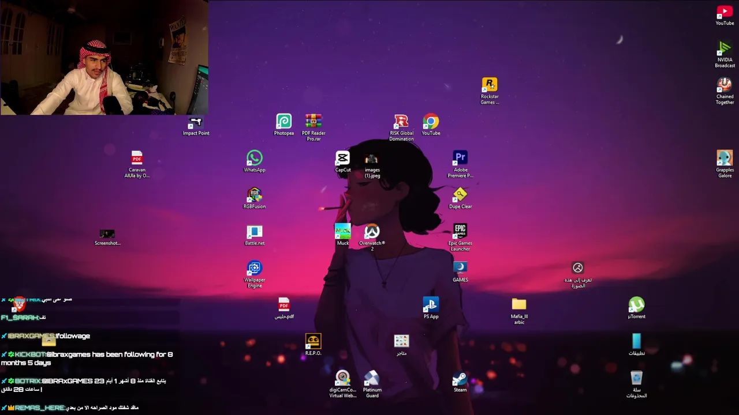Launch Adobe Premiere Pro shortcut

coord(460,164)
